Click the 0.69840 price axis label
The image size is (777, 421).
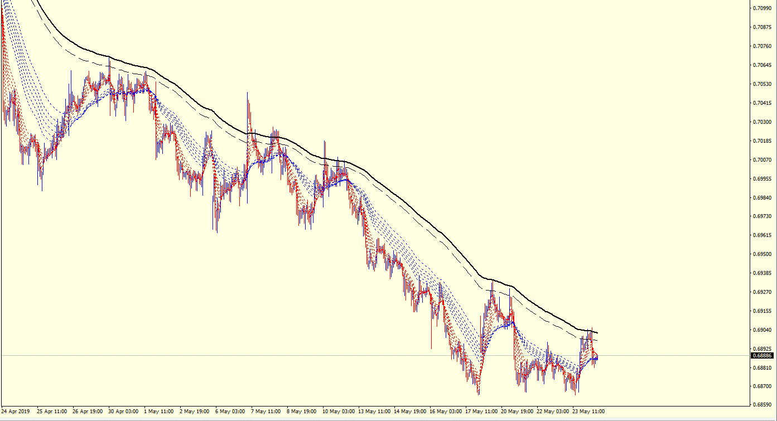[761, 198]
